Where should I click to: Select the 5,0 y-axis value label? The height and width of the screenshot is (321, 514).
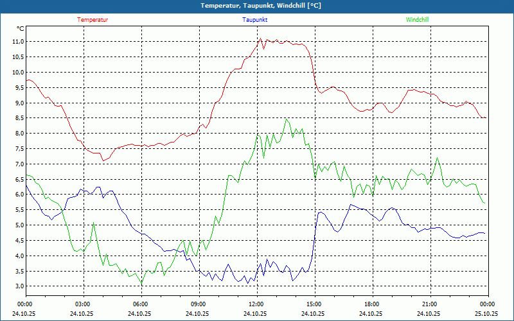[x=17, y=225]
